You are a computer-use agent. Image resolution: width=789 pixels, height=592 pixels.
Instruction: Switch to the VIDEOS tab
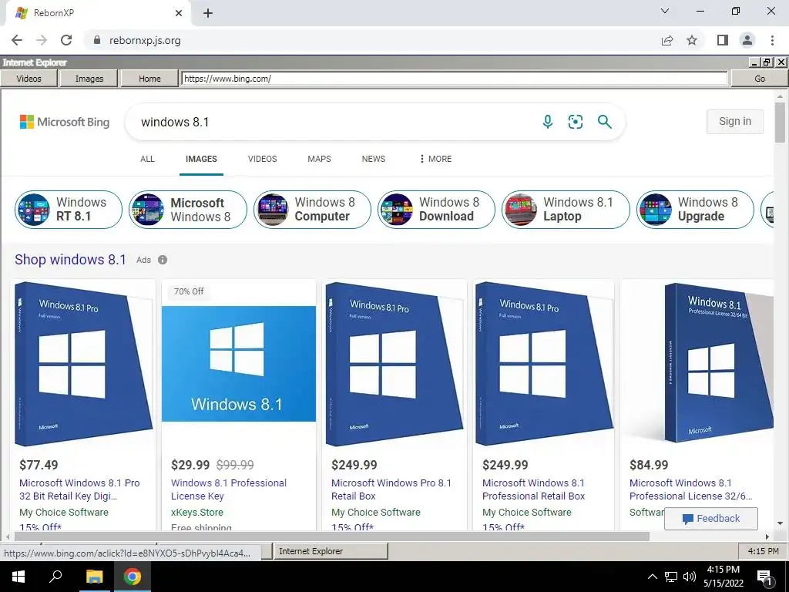pos(262,159)
